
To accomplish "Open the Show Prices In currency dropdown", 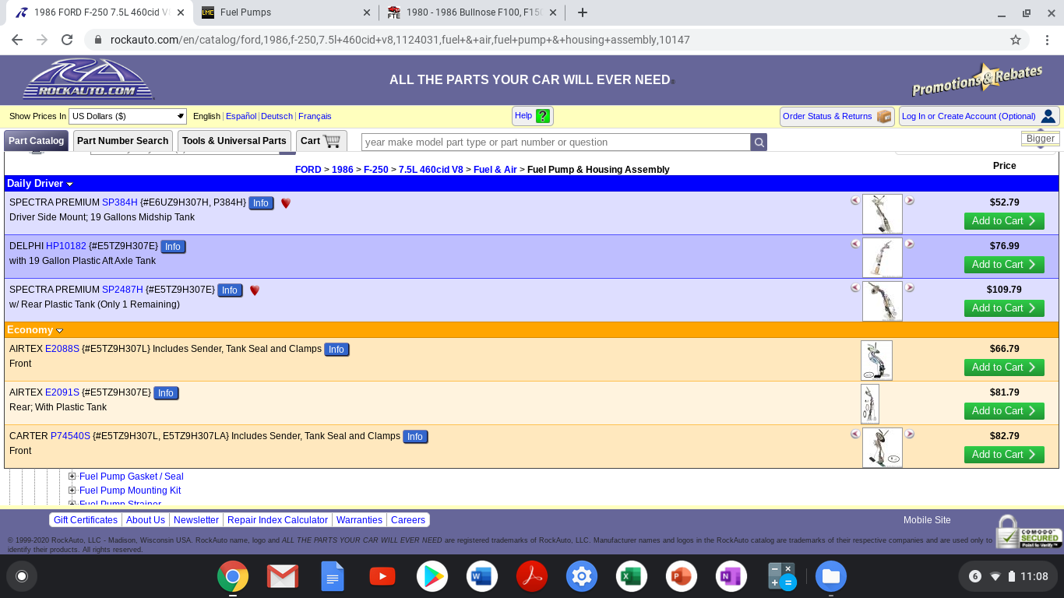I will point(128,116).
